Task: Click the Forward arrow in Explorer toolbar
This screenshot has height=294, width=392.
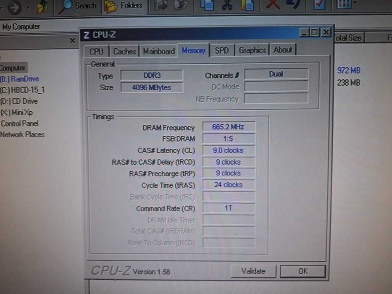Action: point(15,7)
